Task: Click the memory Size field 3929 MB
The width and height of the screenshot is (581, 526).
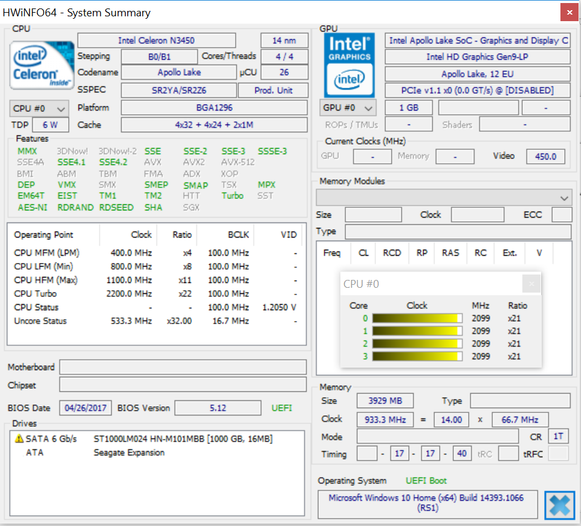Action: (385, 401)
